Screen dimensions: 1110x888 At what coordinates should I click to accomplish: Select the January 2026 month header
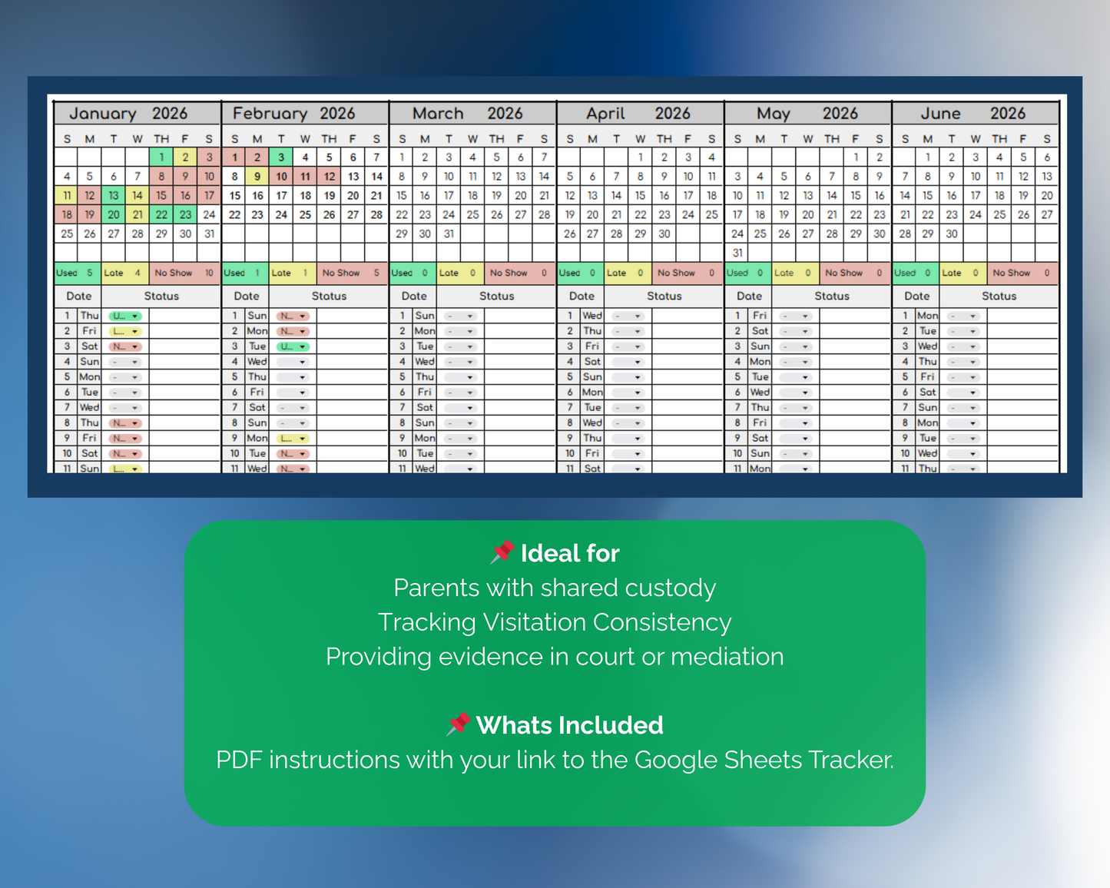138,113
